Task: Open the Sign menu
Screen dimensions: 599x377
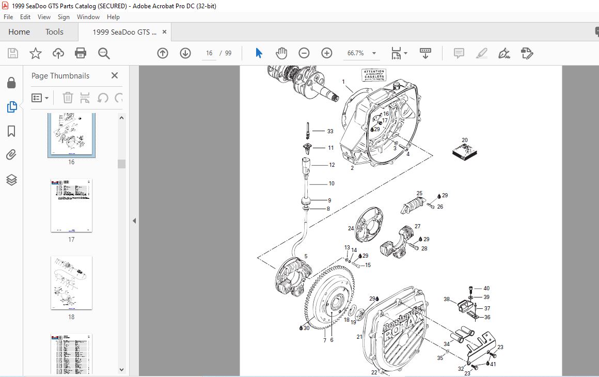Action: pos(64,17)
